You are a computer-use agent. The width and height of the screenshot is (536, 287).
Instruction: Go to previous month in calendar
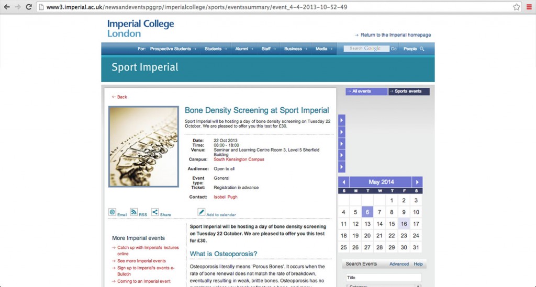click(343, 182)
